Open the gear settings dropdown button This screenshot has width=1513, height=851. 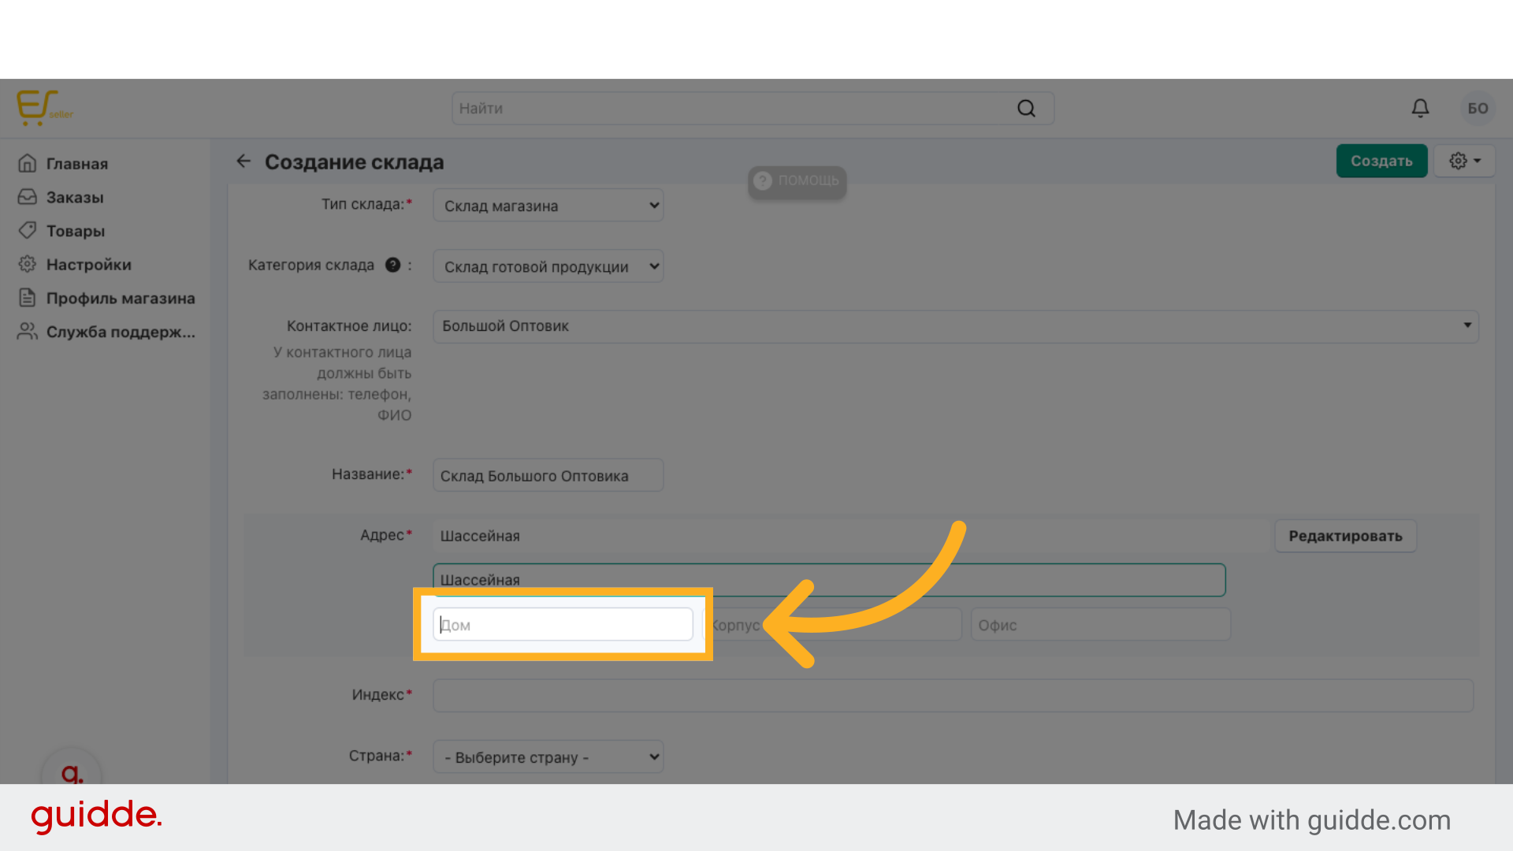click(x=1464, y=161)
